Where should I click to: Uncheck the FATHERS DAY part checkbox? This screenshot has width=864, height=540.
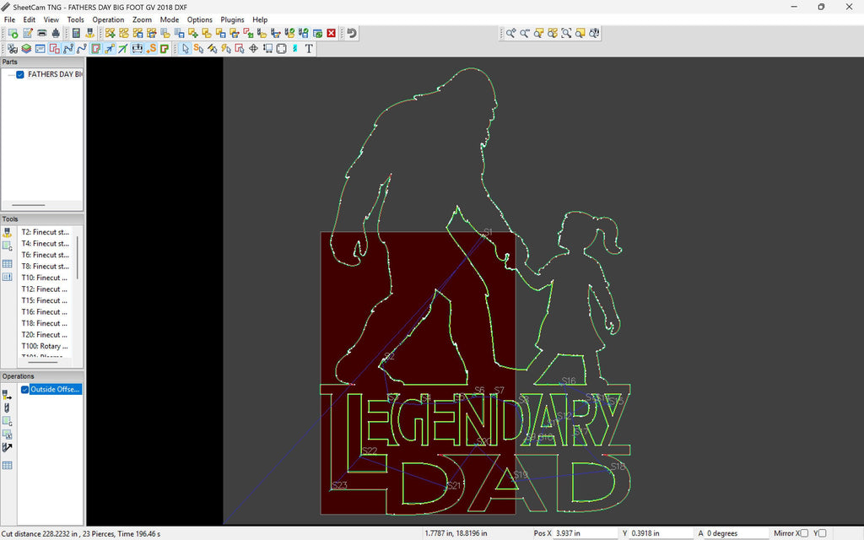20,74
